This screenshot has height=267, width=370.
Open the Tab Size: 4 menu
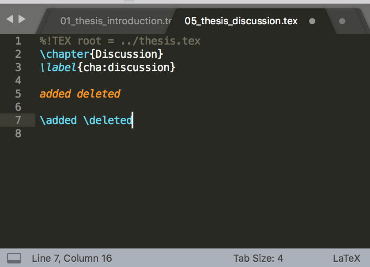(x=258, y=258)
